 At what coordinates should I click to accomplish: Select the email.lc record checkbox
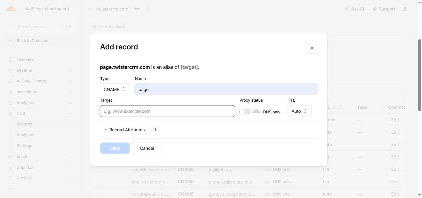99,169
